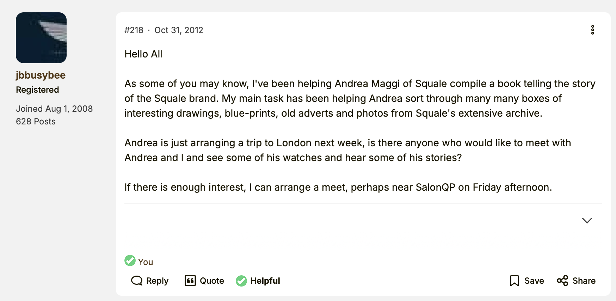
Task: Open the jbbusybee profile avatar
Action: click(x=41, y=38)
